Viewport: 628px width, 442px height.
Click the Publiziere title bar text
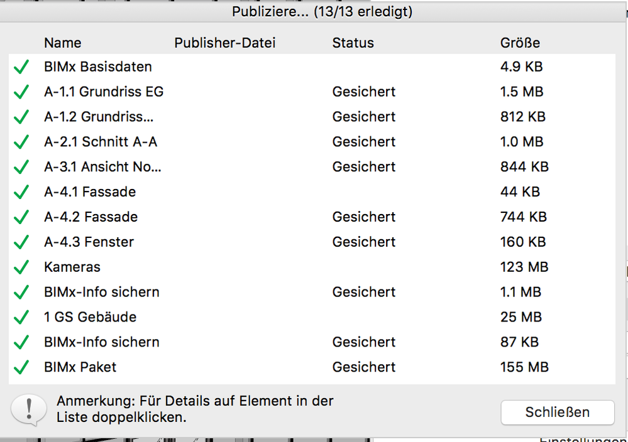(322, 11)
